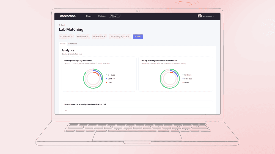Open the Tools menu in the navbar
This screenshot has height=154, width=275.
(x=115, y=16)
